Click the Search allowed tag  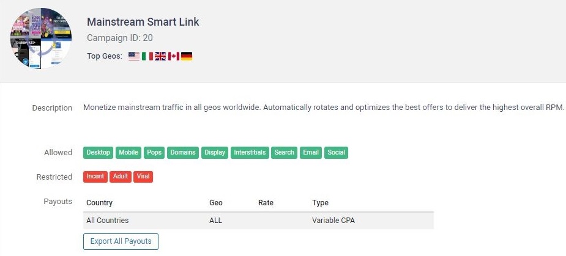pyautogui.click(x=285, y=153)
